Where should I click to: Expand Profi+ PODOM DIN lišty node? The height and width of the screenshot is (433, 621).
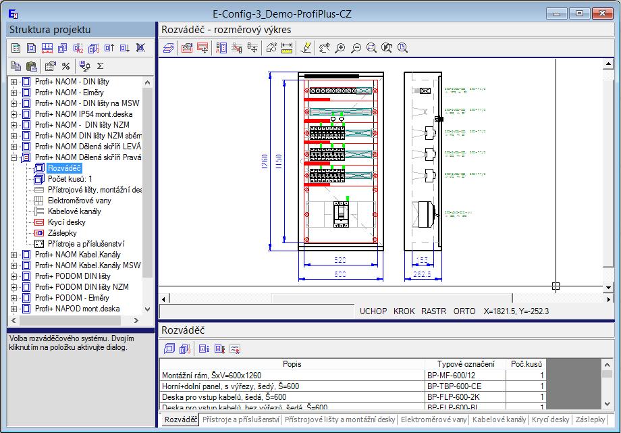(x=14, y=276)
